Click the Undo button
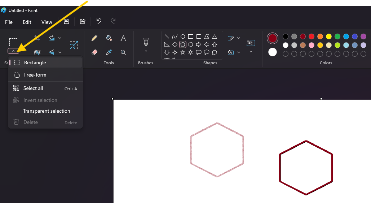Image resolution: width=371 pixels, height=203 pixels. 99,21
